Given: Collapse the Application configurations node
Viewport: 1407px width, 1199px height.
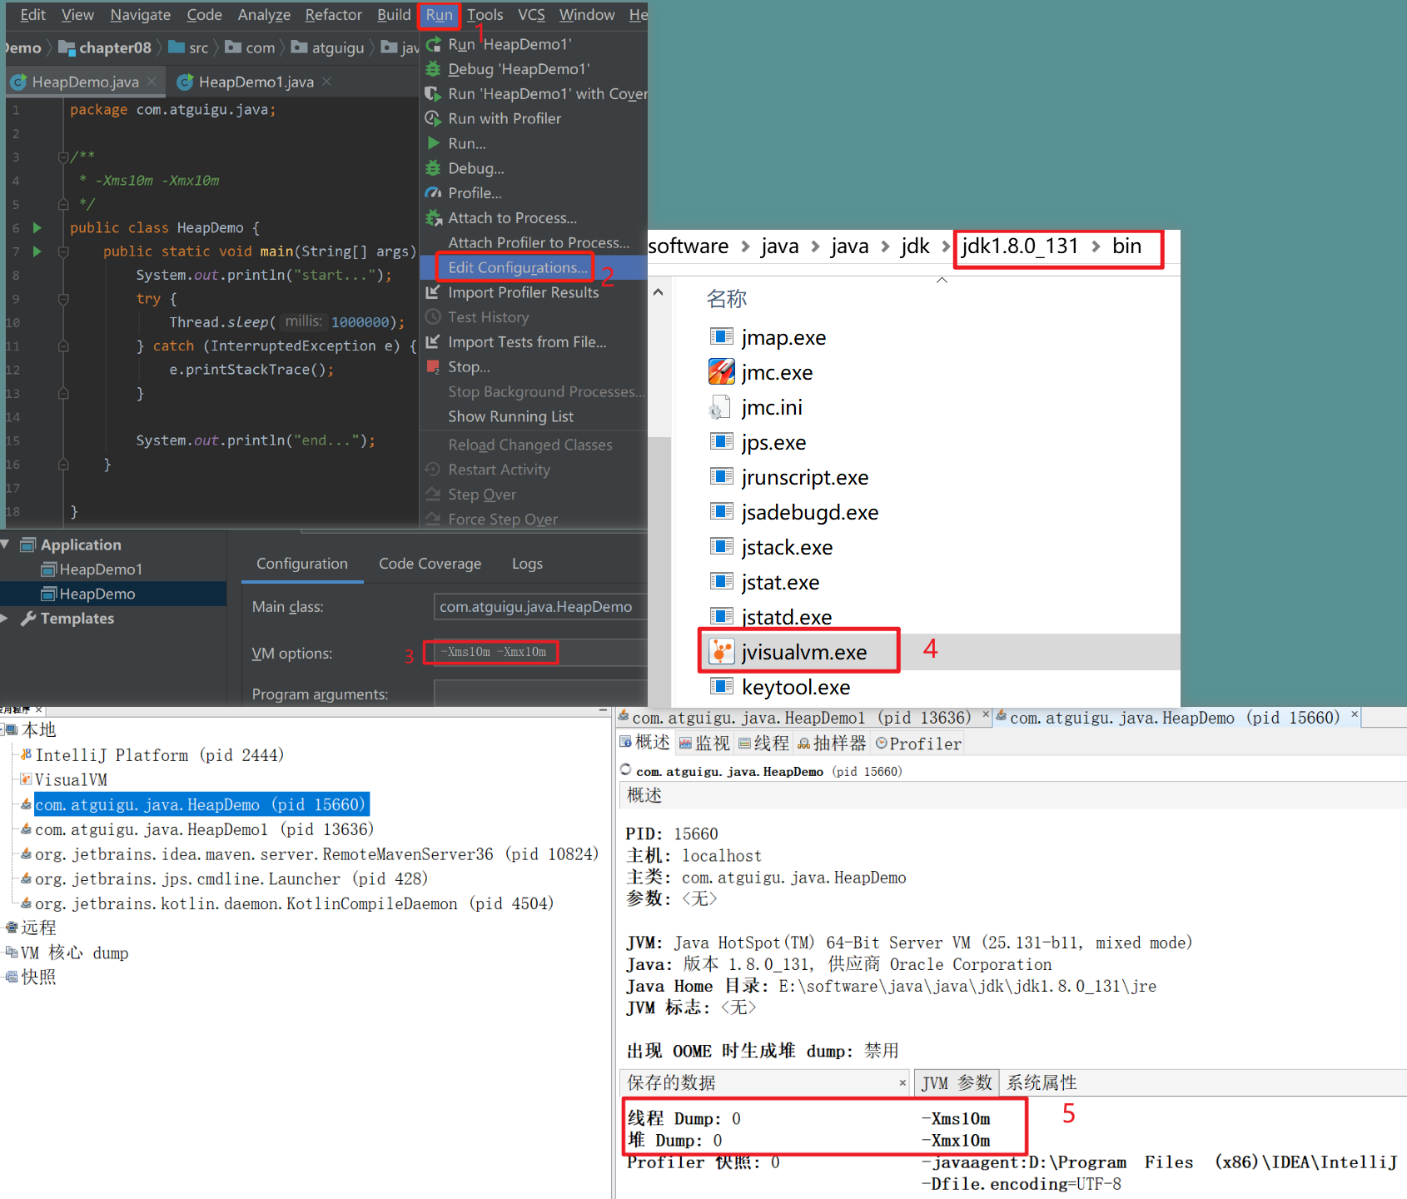Looking at the screenshot, I should coord(6,545).
